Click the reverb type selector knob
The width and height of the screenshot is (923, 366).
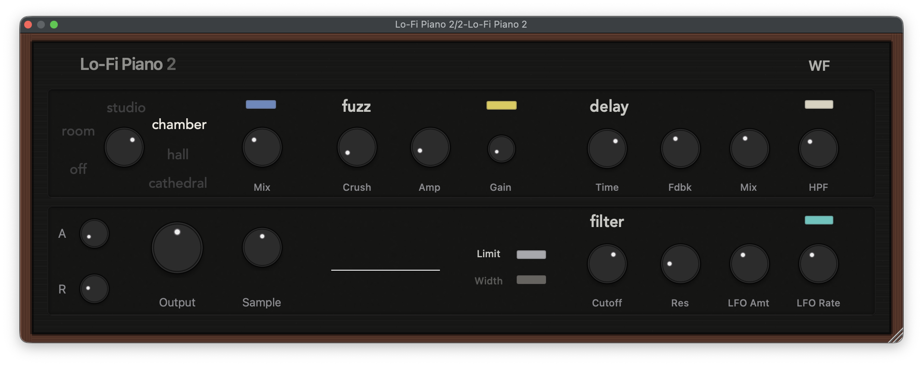(x=124, y=147)
